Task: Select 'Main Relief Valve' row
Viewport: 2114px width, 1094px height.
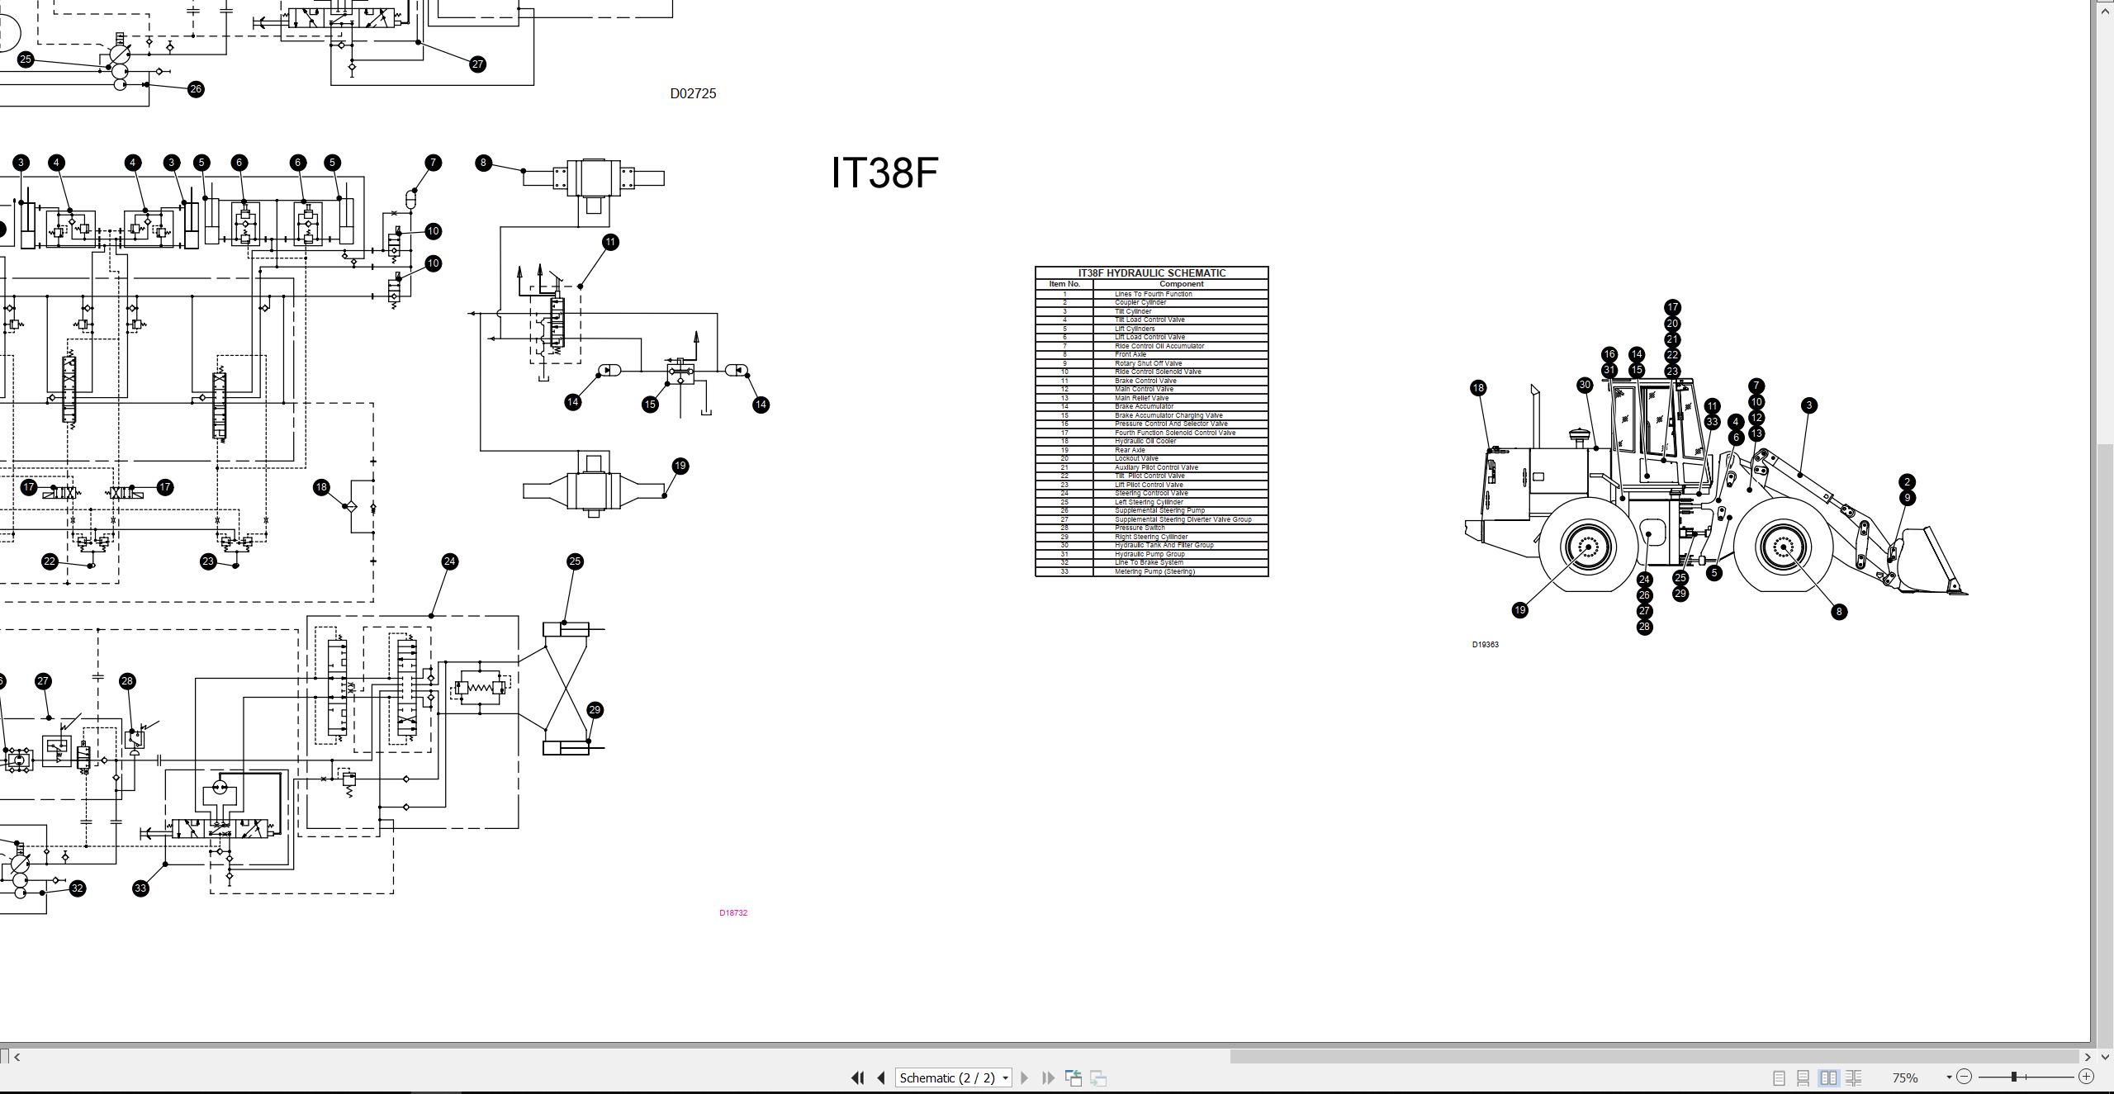Action: pyautogui.click(x=1152, y=398)
